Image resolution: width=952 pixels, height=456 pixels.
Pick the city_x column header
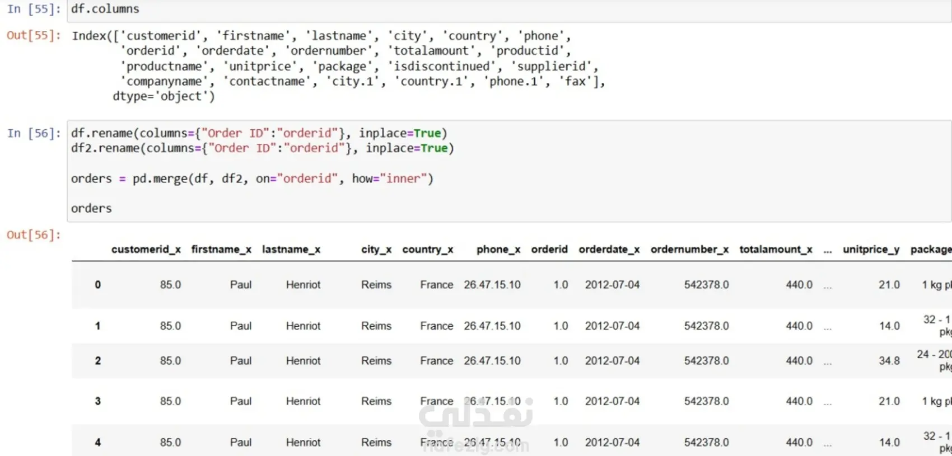[x=376, y=250]
